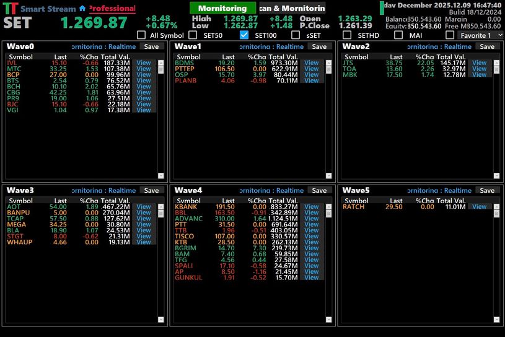
Task: Click the scroll down arrow in Wave2 panel
Action: 496,176
